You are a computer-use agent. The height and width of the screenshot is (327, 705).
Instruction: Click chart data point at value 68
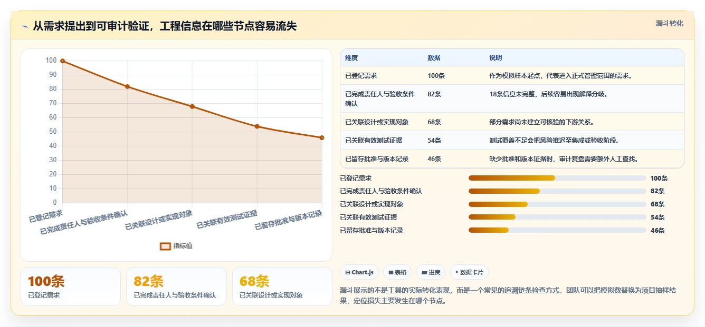(192, 106)
